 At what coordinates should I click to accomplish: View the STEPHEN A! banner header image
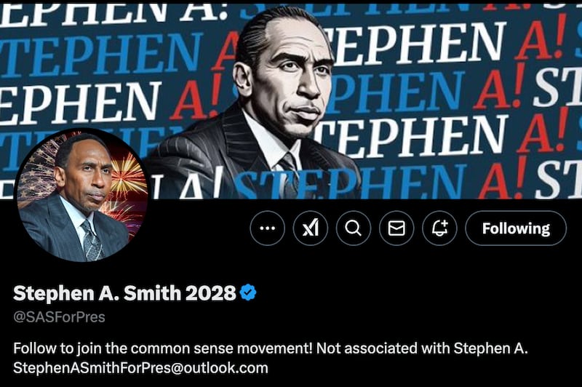click(x=291, y=101)
